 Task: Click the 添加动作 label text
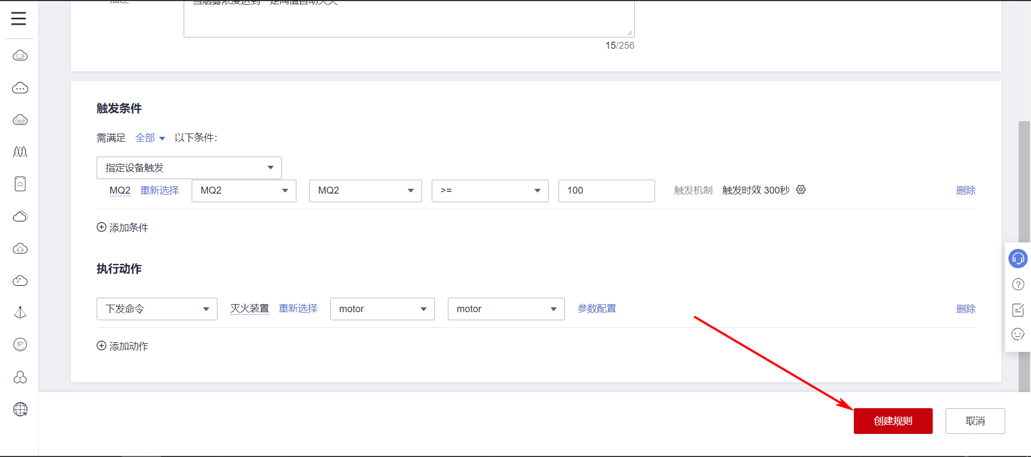pyautogui.click(x=129, y=347)
